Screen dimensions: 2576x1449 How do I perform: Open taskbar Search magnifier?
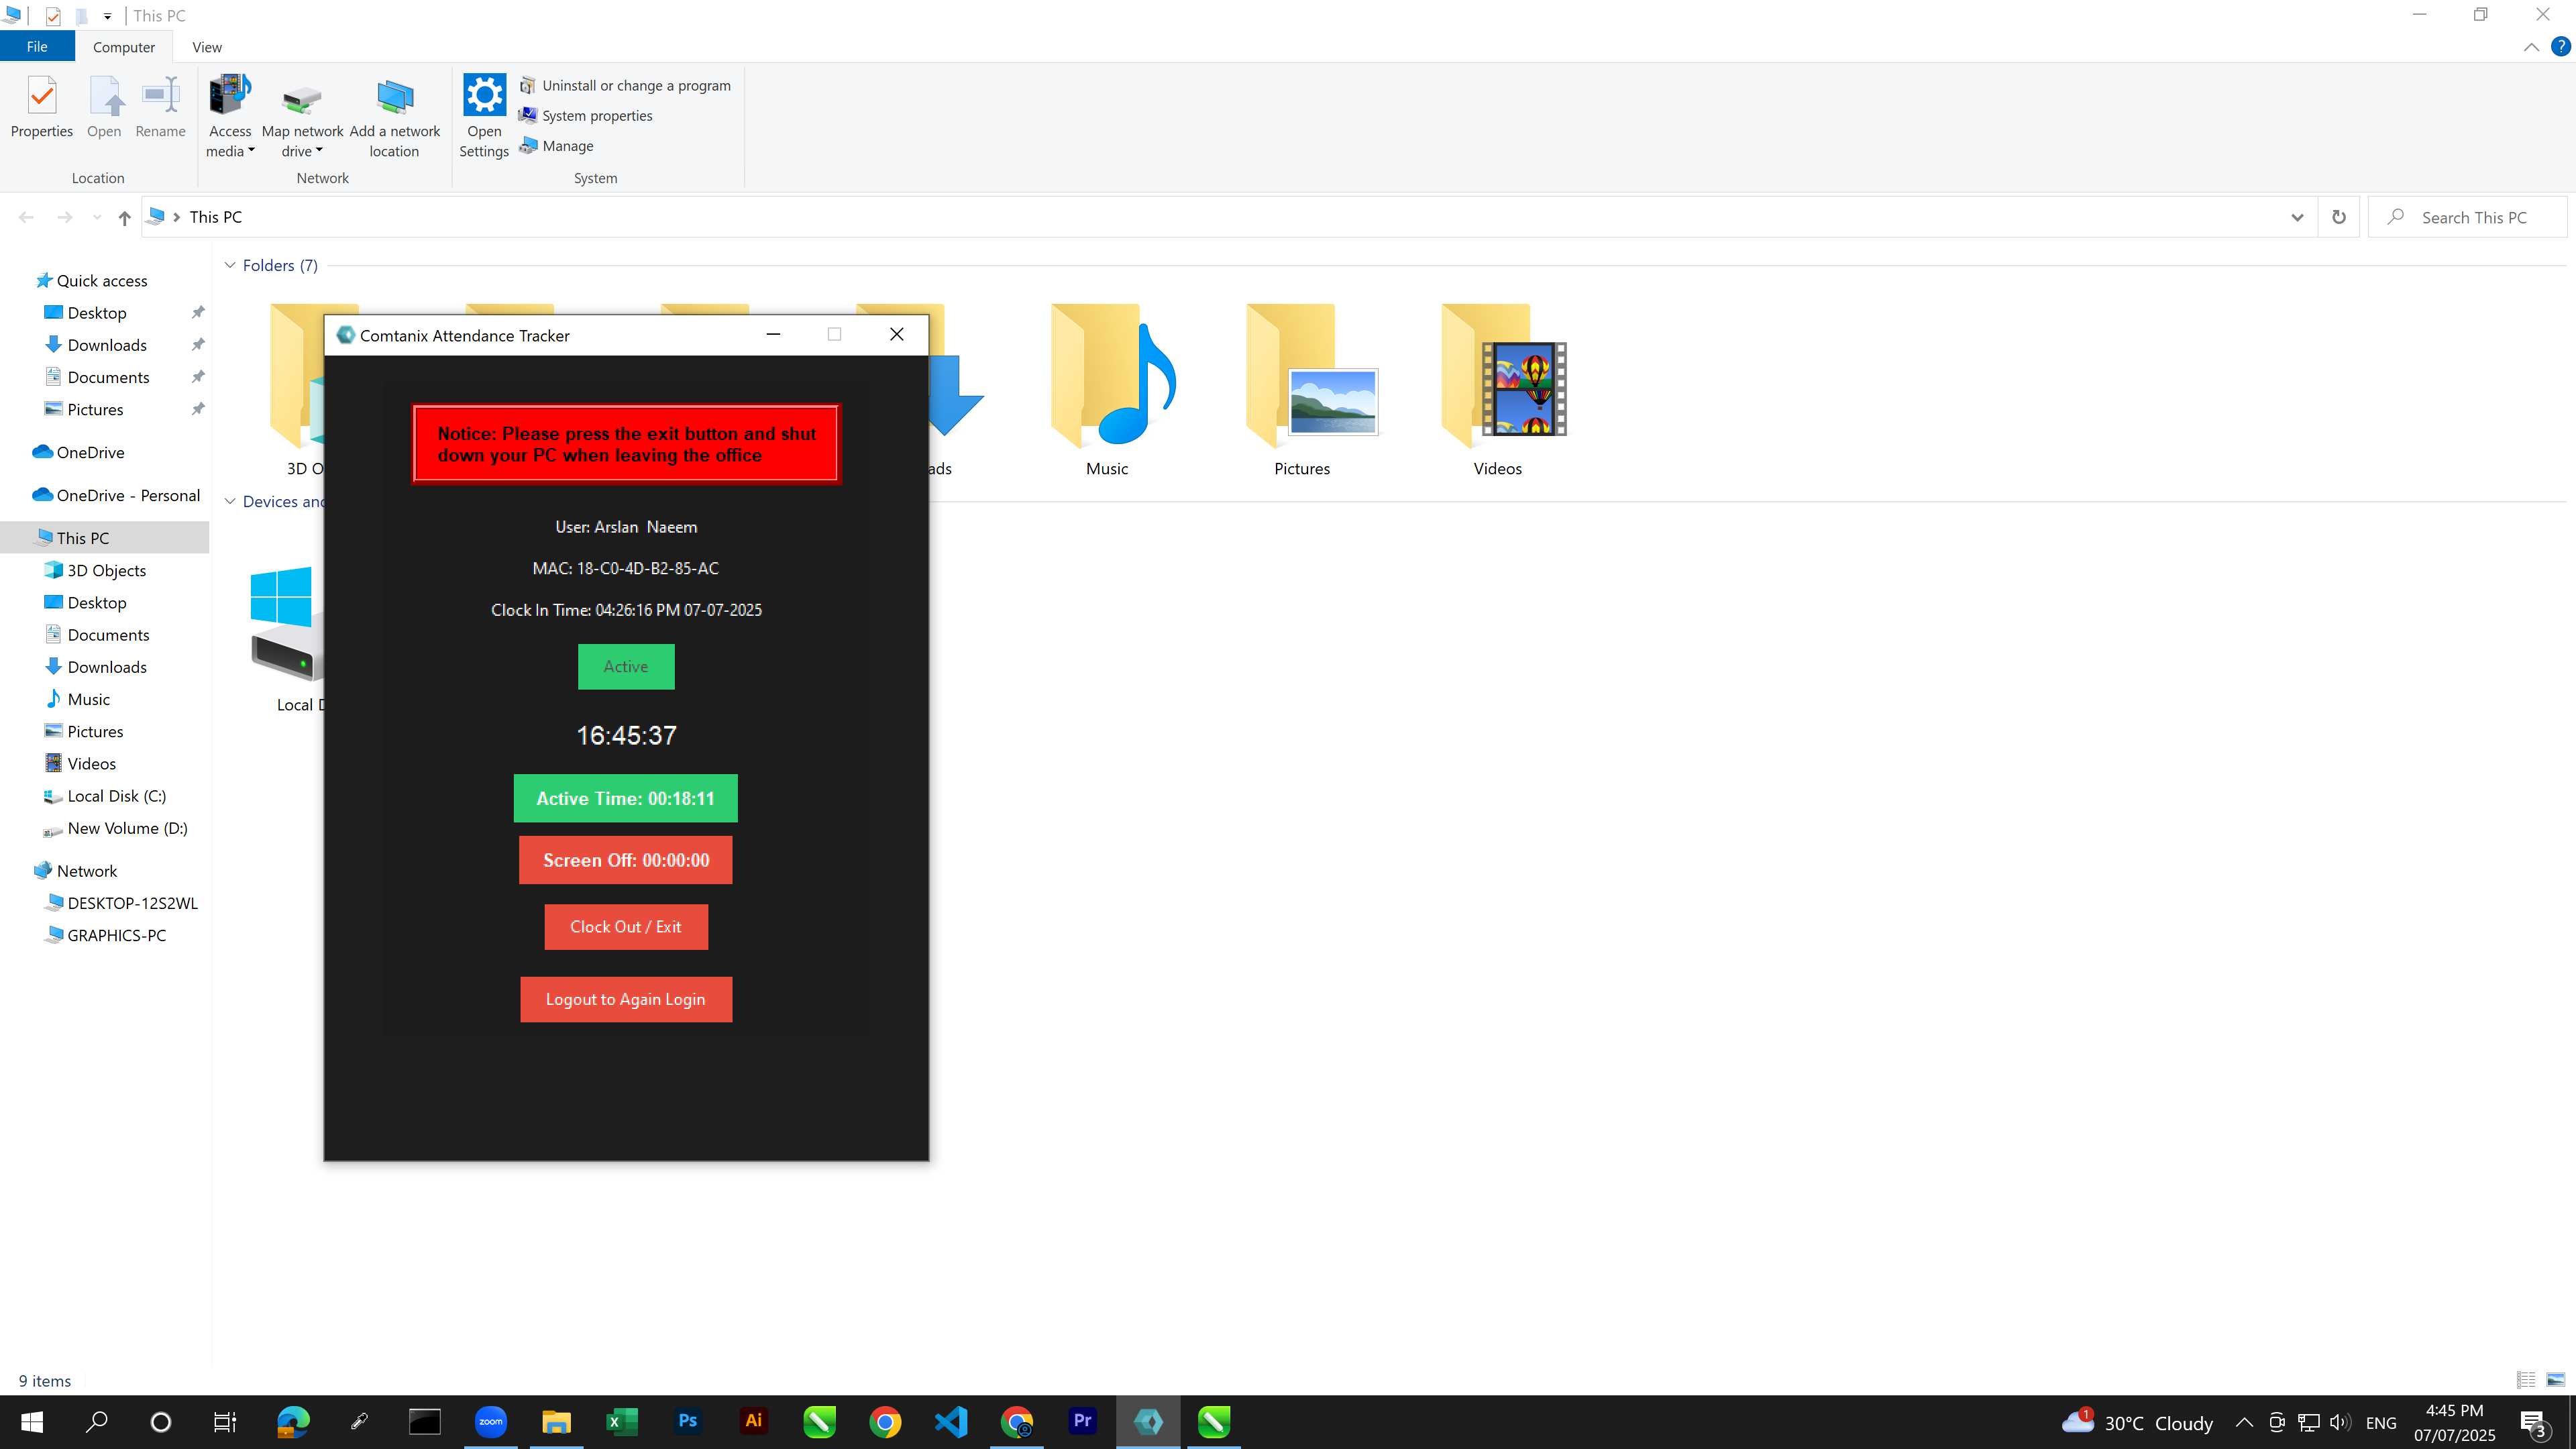[x=97, y=1422]
